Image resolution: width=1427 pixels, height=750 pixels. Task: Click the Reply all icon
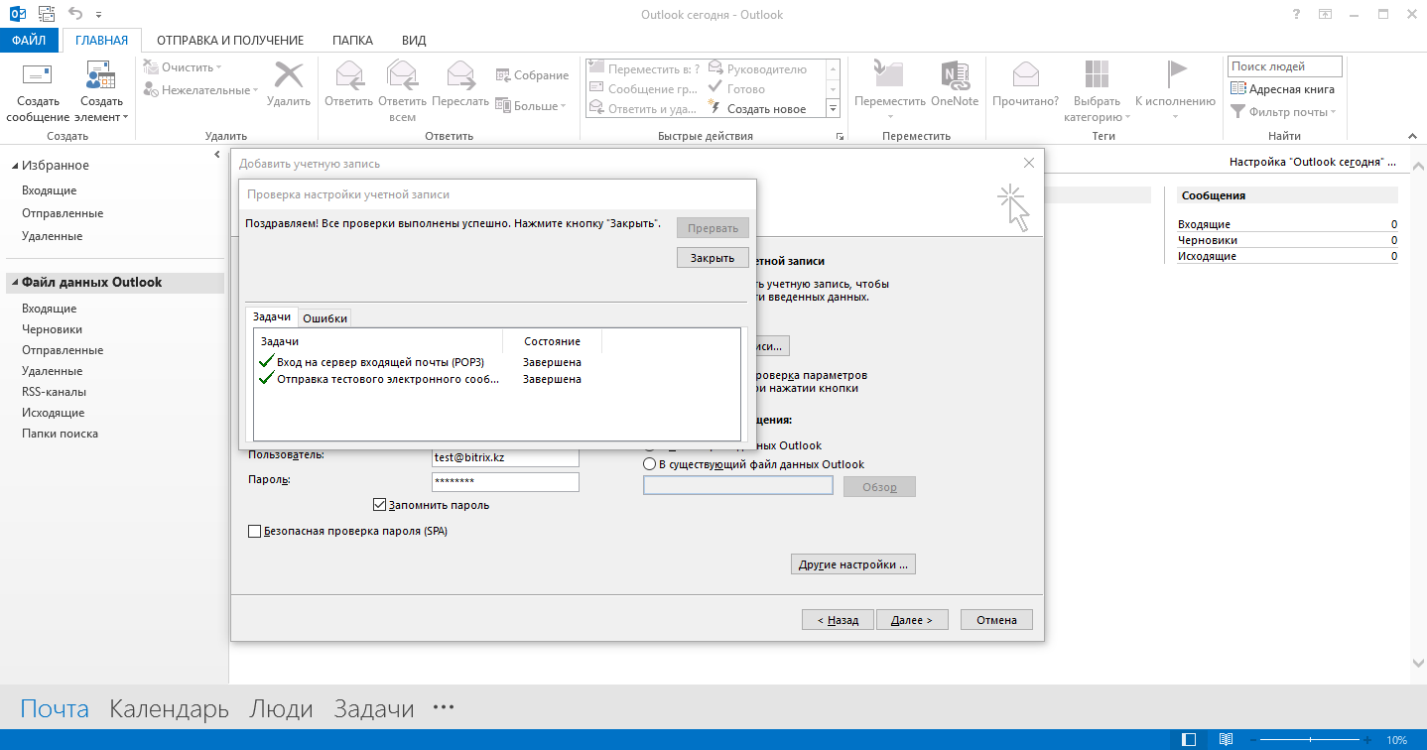[402, 75]
